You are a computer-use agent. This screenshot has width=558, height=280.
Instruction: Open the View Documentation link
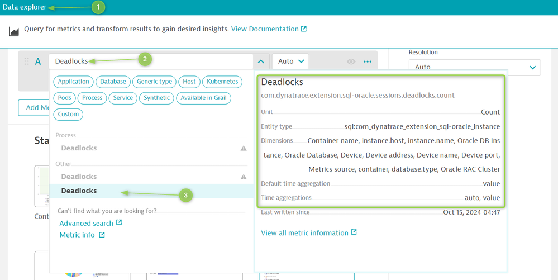tap(265, 29)
